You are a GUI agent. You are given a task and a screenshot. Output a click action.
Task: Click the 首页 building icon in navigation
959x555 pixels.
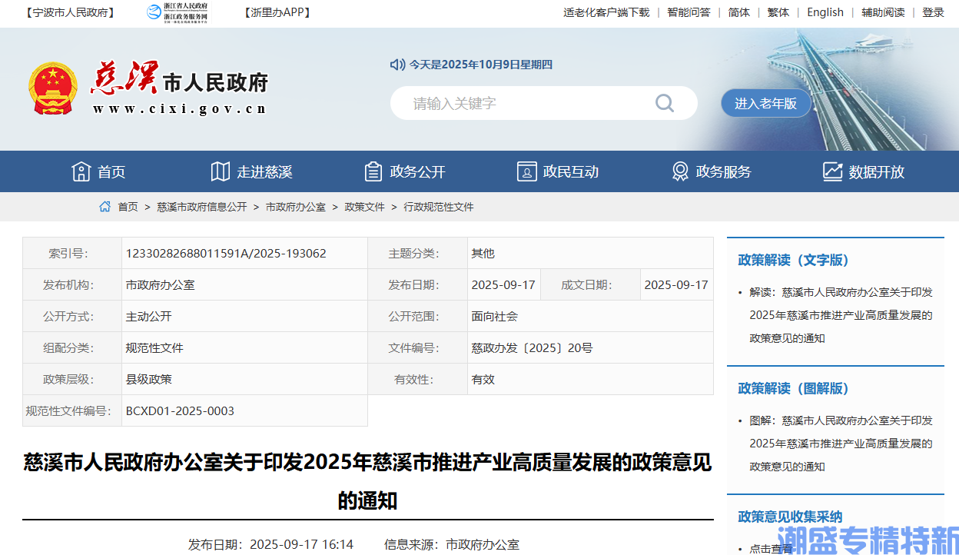point(81,171)
